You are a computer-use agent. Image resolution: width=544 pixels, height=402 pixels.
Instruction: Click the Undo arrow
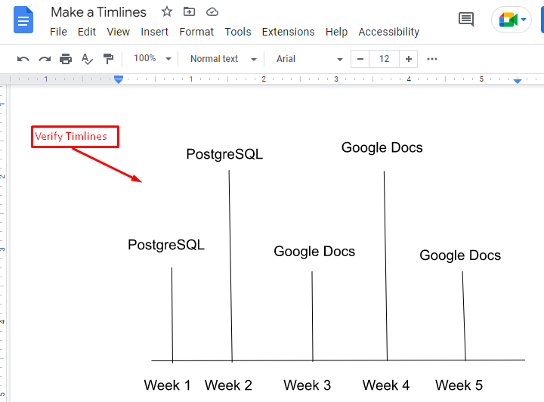click(x=23, y=59)
